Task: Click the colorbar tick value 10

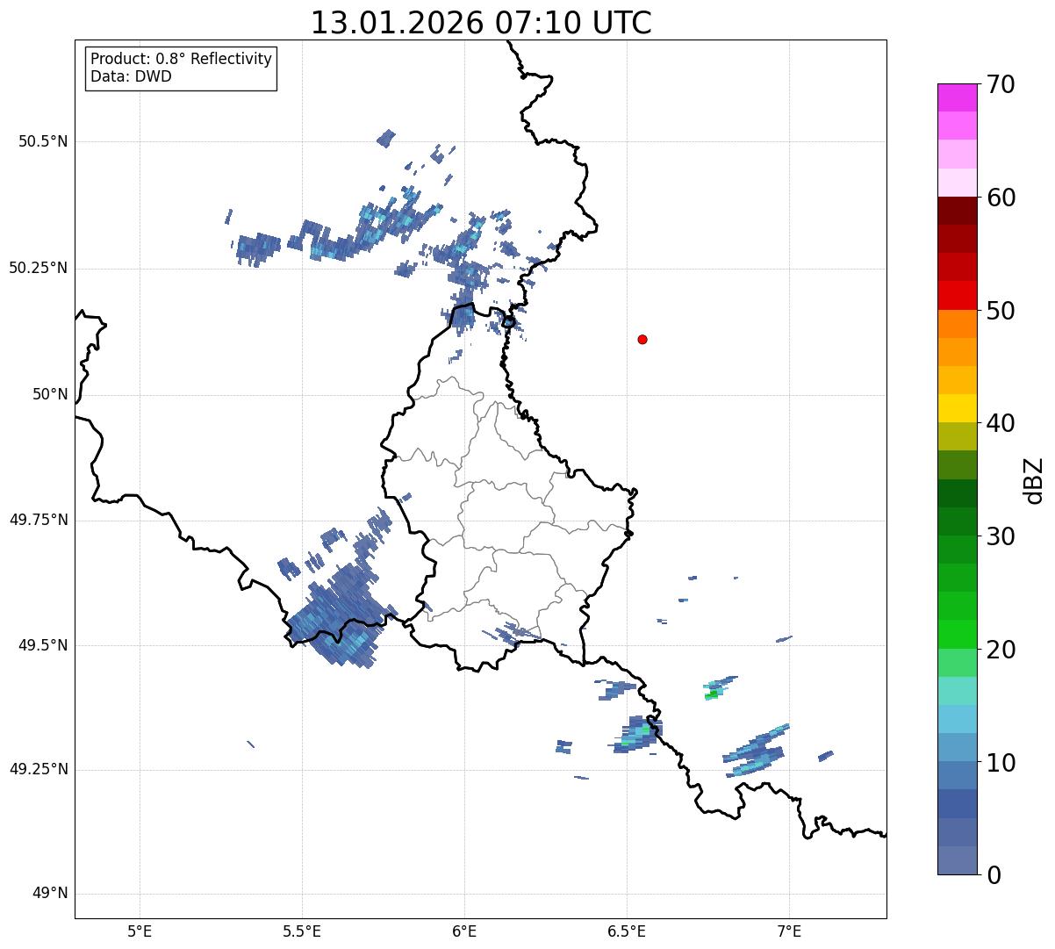Action: (x=1001, y=762)
